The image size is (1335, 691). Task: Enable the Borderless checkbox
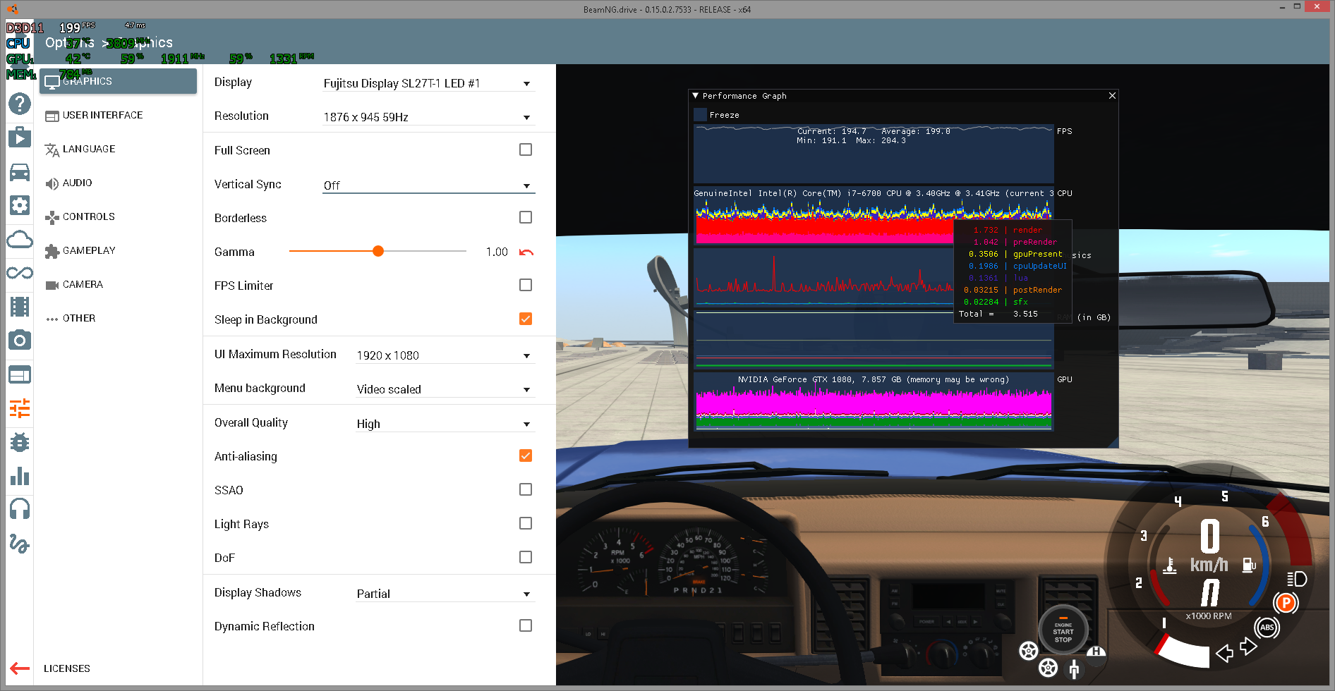click(526, 217)
